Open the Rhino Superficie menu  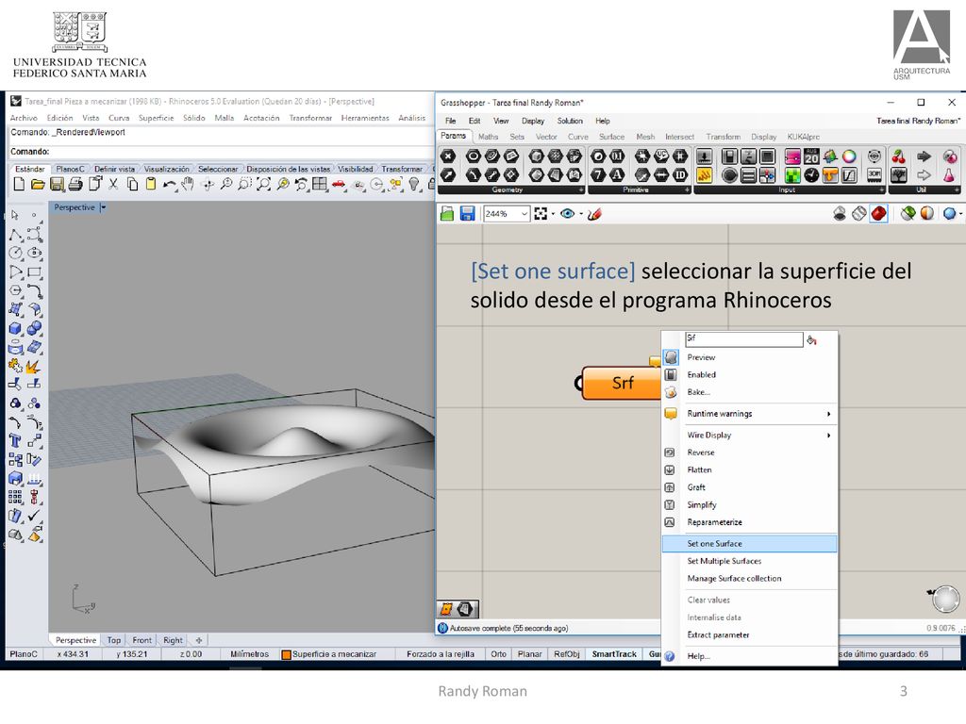tap(156, 118)
